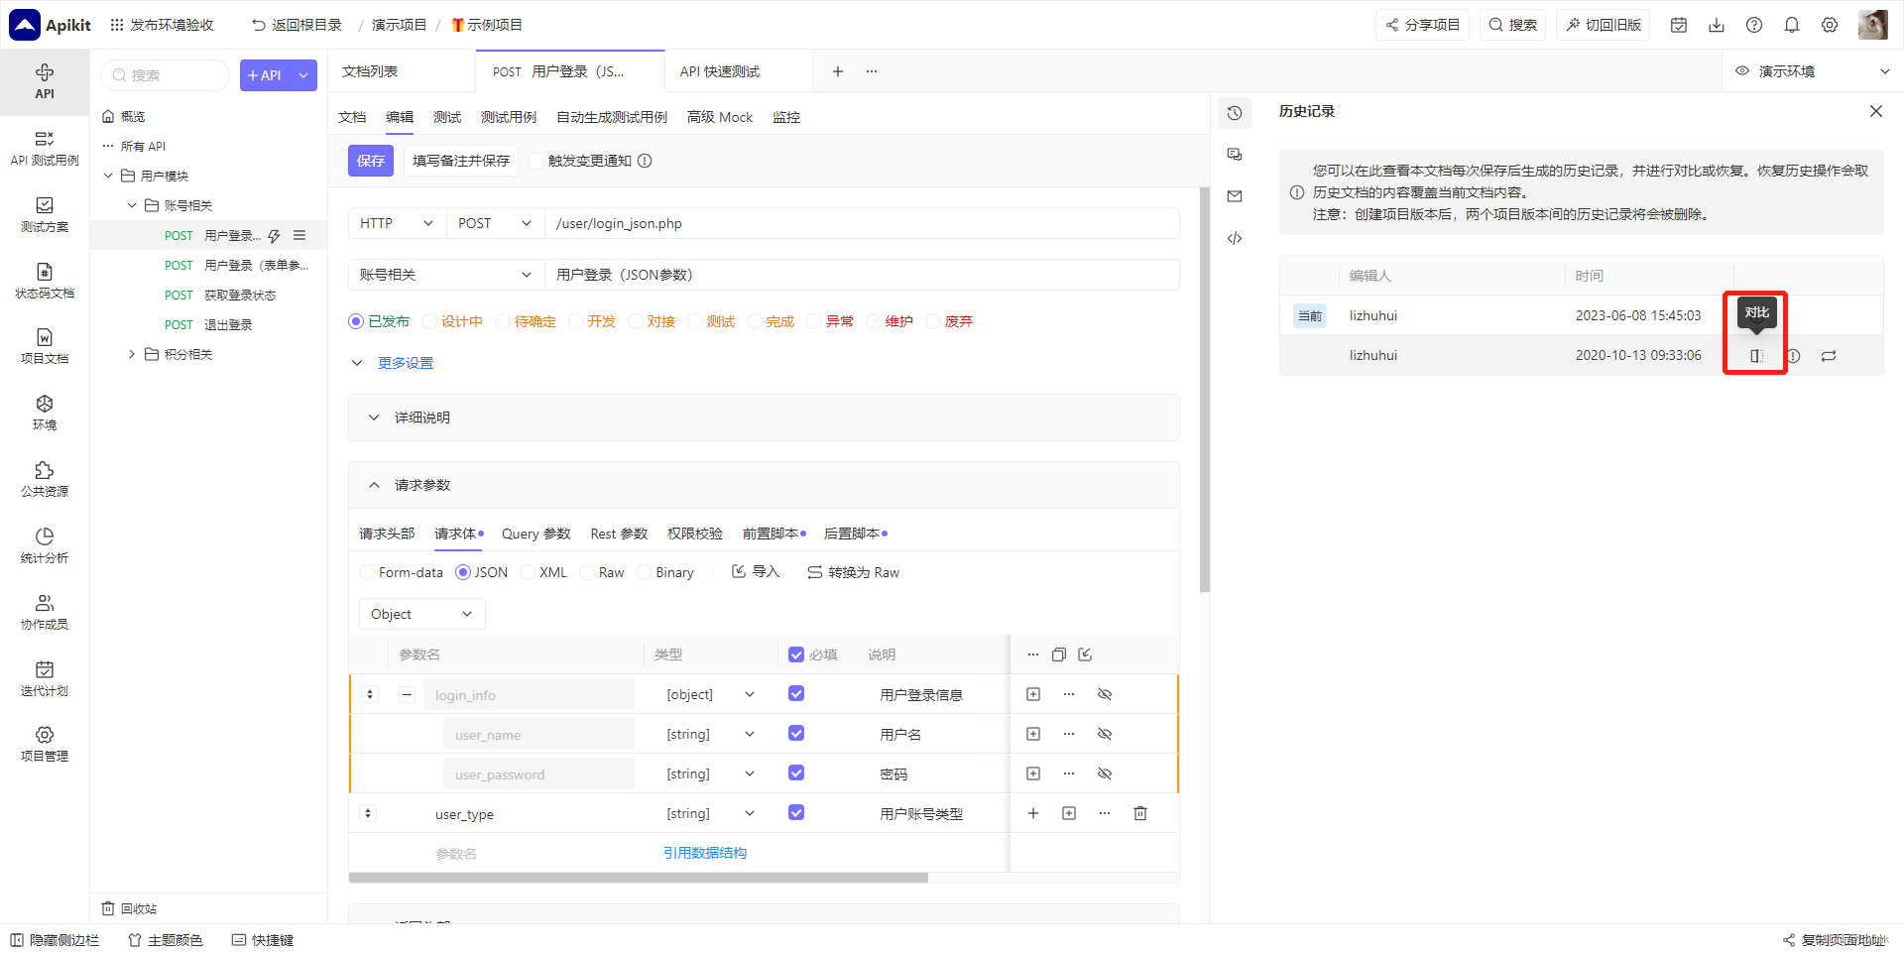Open 项目文档 in the sidebar
1904x953 pixels.
[45, 347]
